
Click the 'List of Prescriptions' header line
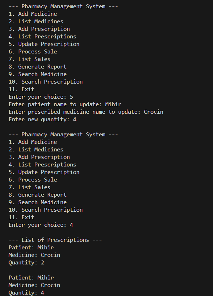coord(55,240)
